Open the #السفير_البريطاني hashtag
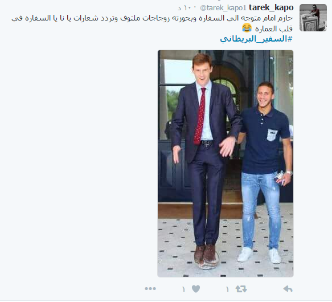 click(256, 39)
